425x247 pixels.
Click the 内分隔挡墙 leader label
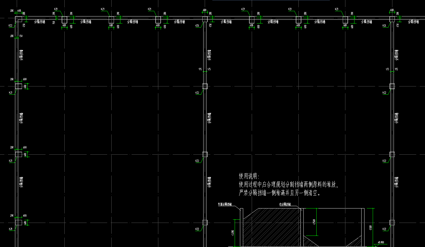[x=285, y=204]
